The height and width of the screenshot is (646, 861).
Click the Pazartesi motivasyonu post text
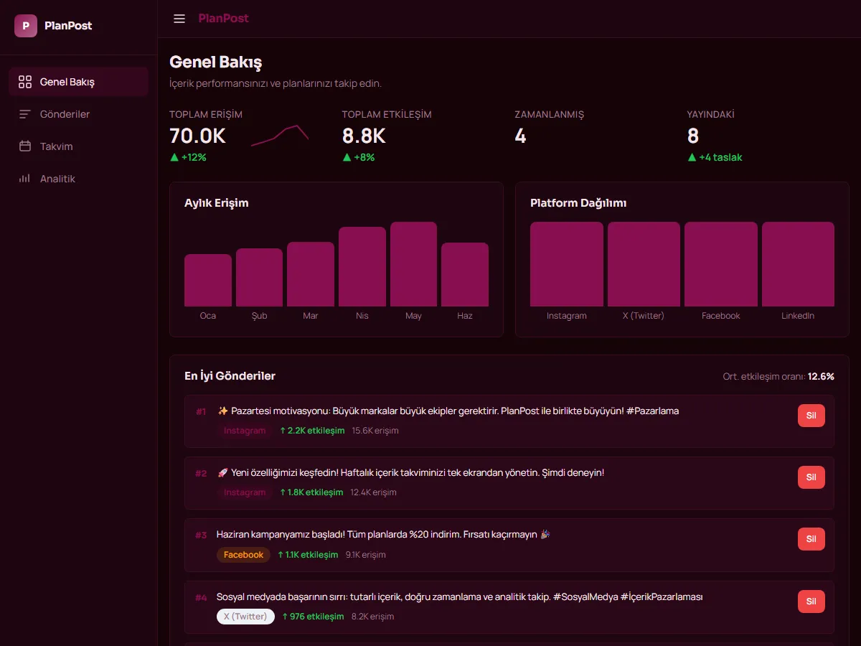[x=448, y=411]
